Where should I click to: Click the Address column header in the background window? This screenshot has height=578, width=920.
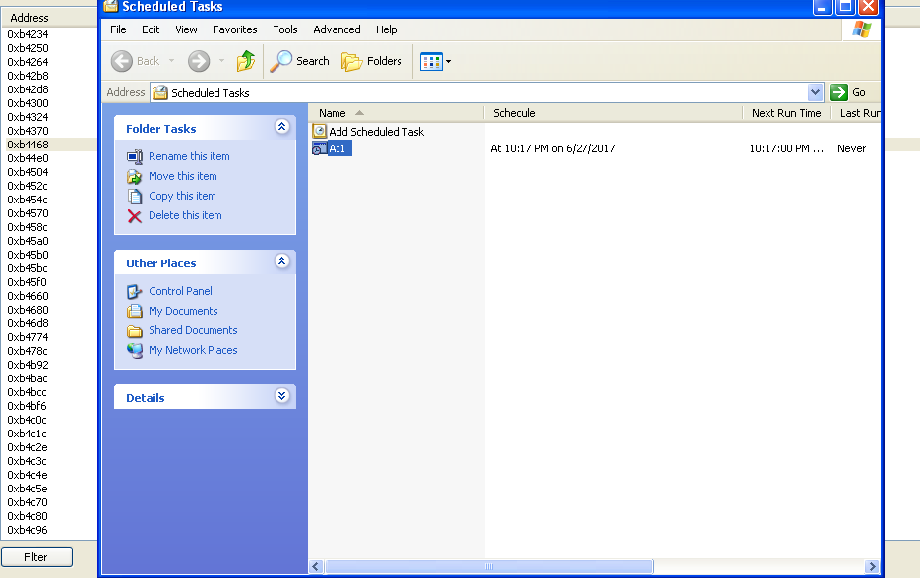[x=30, y=18]
